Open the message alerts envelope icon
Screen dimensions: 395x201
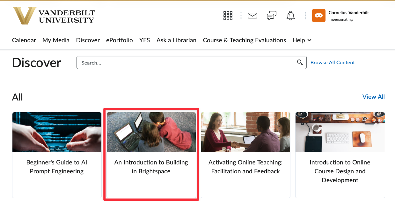(x=252, y=16)
